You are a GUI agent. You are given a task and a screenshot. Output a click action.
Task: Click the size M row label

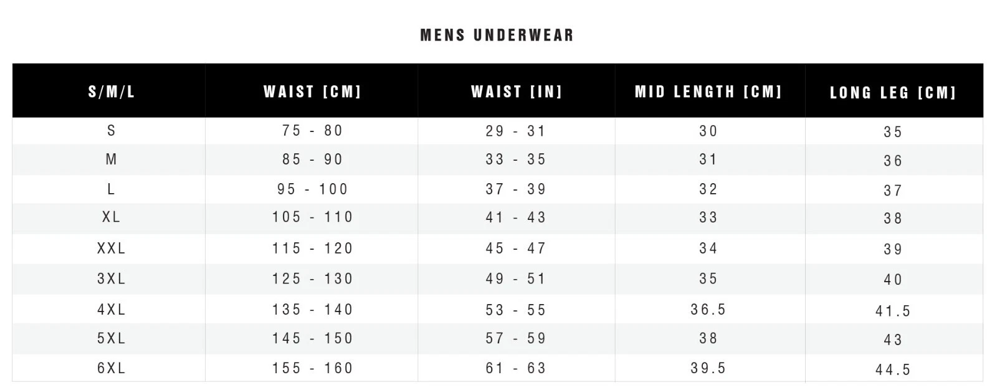(x=112, y=159)
